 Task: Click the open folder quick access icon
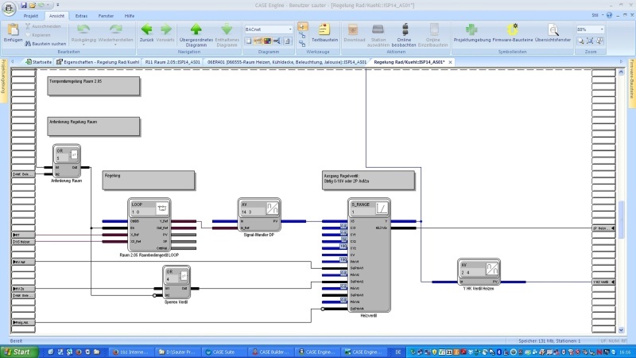(33, 5)
